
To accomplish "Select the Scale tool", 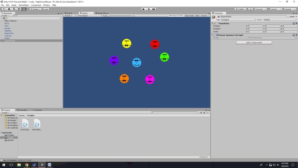I will pos(19,9).
